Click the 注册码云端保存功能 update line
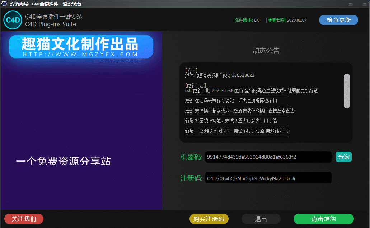The width and height of the screenshot is (370, 228). pos(231,101)
